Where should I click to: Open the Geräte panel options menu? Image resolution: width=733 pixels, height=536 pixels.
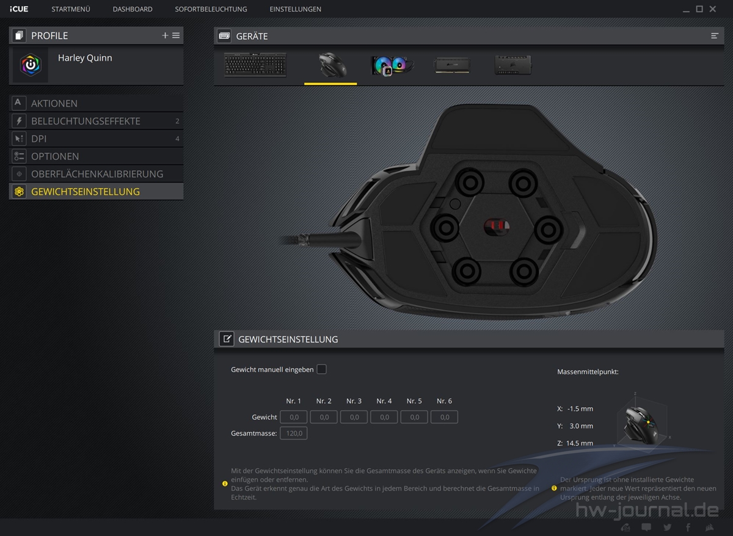click(x=714, y=36)
